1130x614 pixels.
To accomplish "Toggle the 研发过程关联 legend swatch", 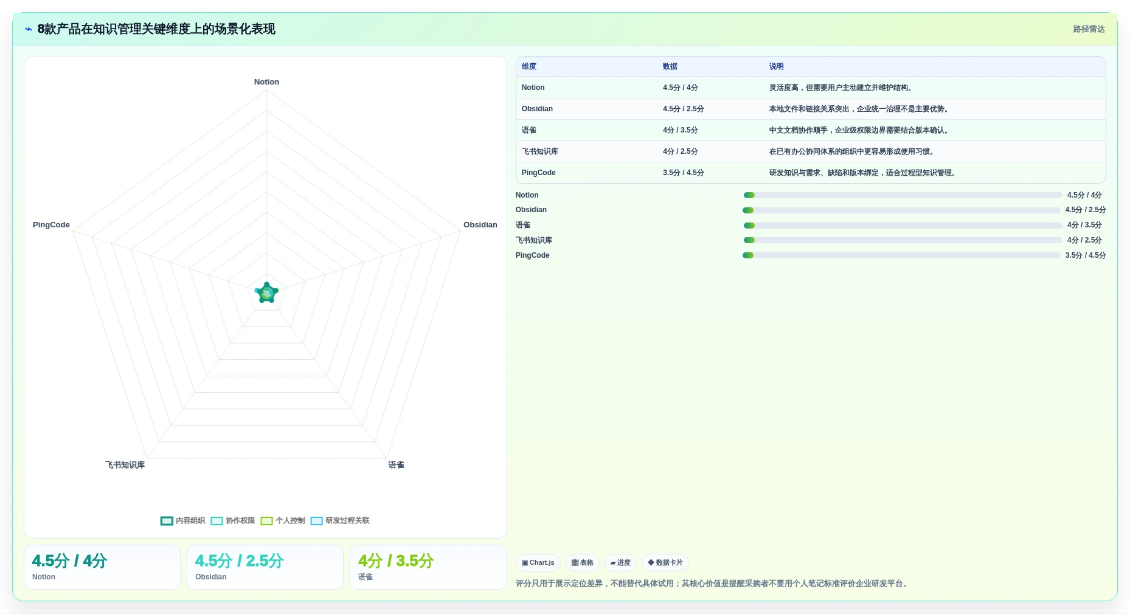I will pyautogui.click(x=316, y=521).
